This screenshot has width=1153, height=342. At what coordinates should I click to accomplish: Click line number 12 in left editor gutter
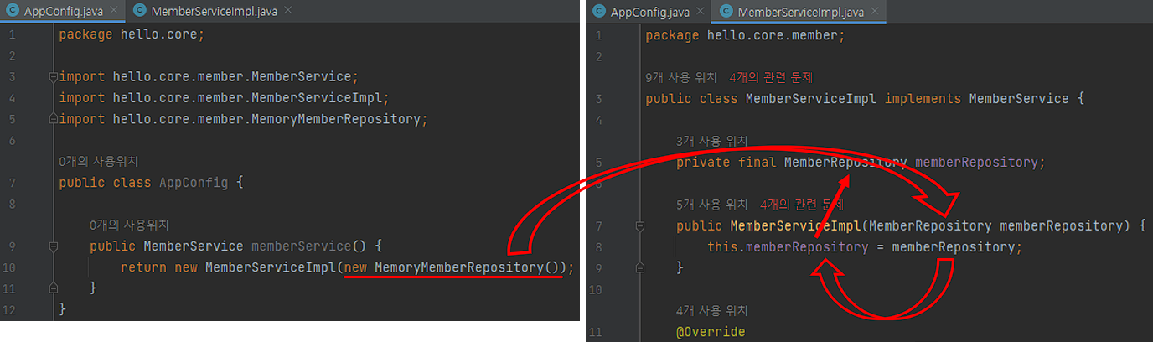pyautogui.click(x=10, y=310)
